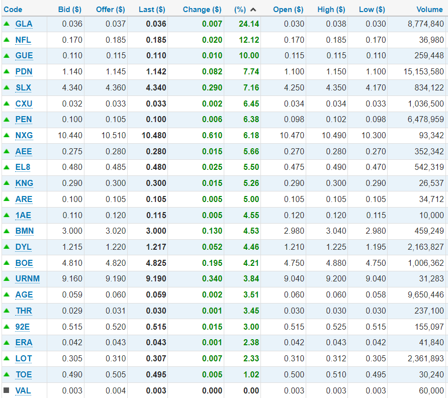Open the BOE stock code link
This screenshot has width=448, height=398.
(24, 263)
